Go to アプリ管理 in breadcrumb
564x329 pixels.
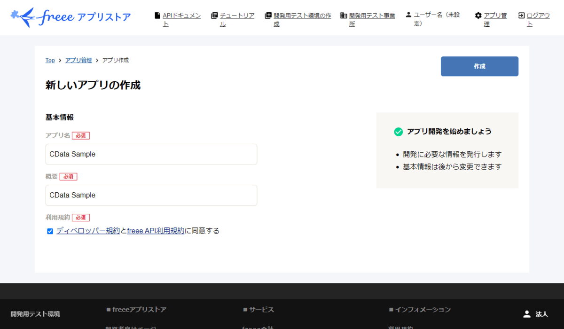pyautogui.click(x=78, y=60)
